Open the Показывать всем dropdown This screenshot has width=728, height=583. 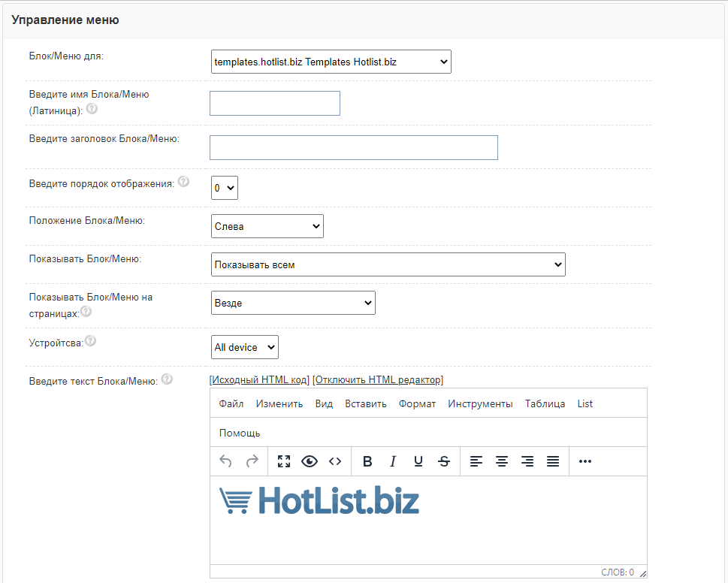[388, 264]
